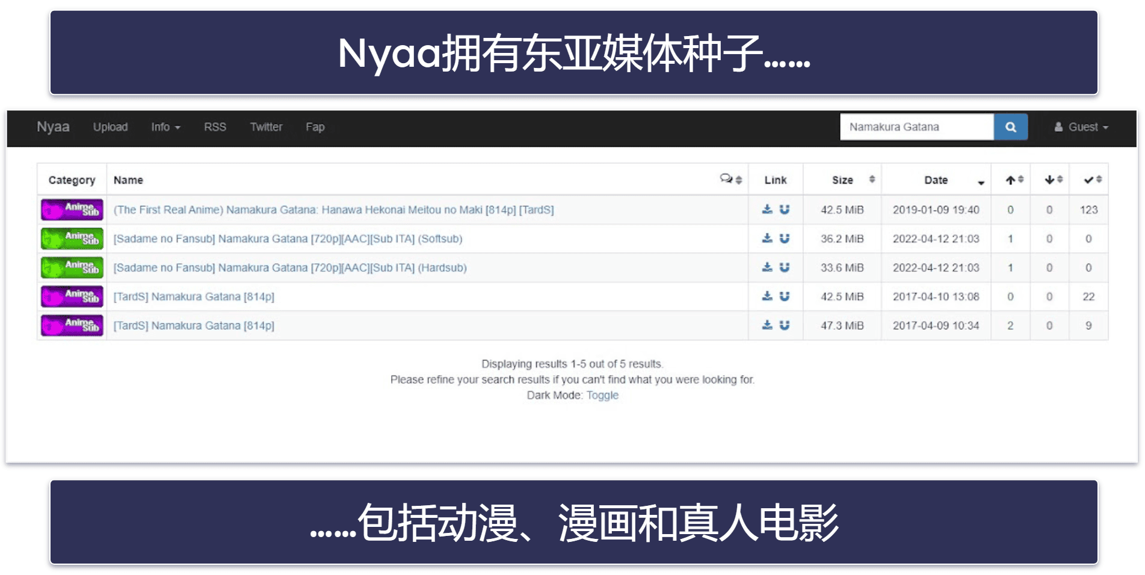This screenshot has height=575, width=1145.
Task: Click Anime Sub category icon of 42.5 MiB TardS 2017 row
Action: pyautogui.click(x=72, y=296)
